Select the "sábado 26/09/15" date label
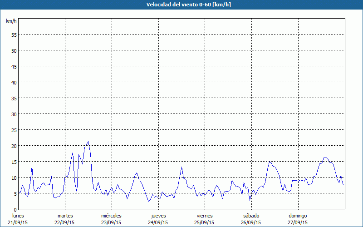Viewport: 363px width, 227px height. click(251, 219)
